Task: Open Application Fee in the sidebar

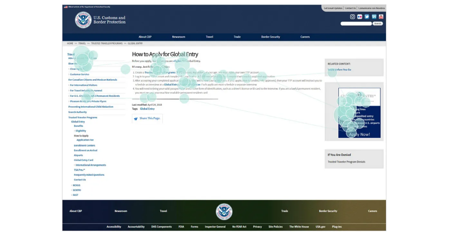Action: [85, 140]
